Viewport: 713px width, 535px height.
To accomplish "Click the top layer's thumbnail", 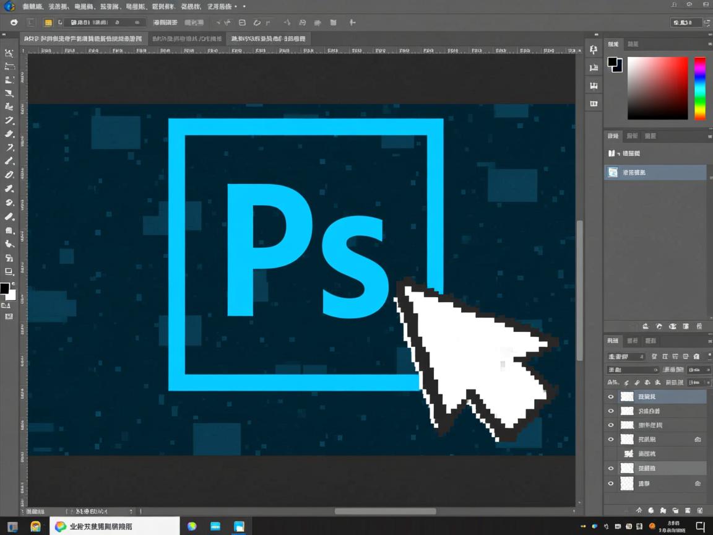I will coord(627,397).
